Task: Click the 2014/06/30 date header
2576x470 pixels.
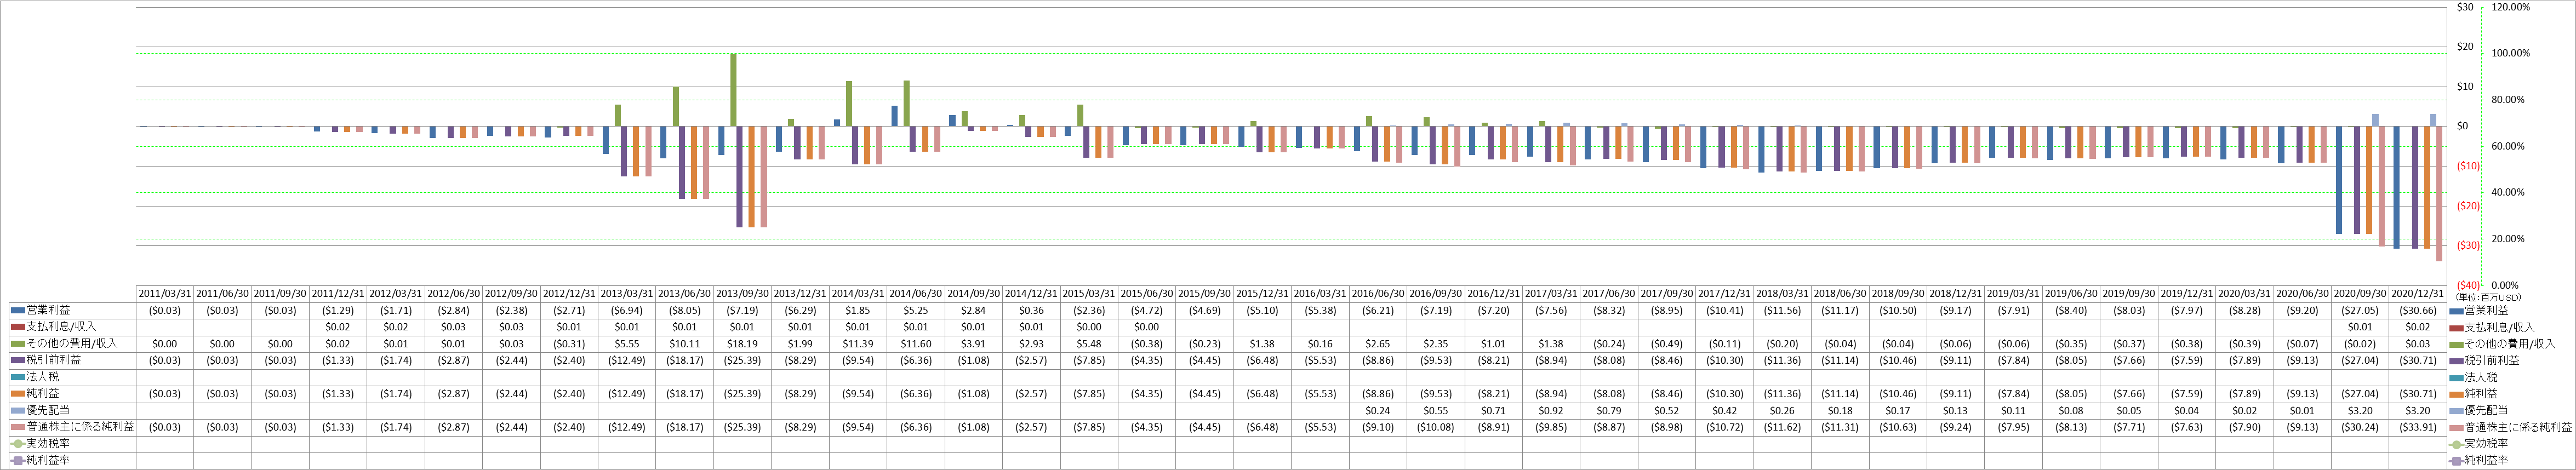Action: pos(915,294)
